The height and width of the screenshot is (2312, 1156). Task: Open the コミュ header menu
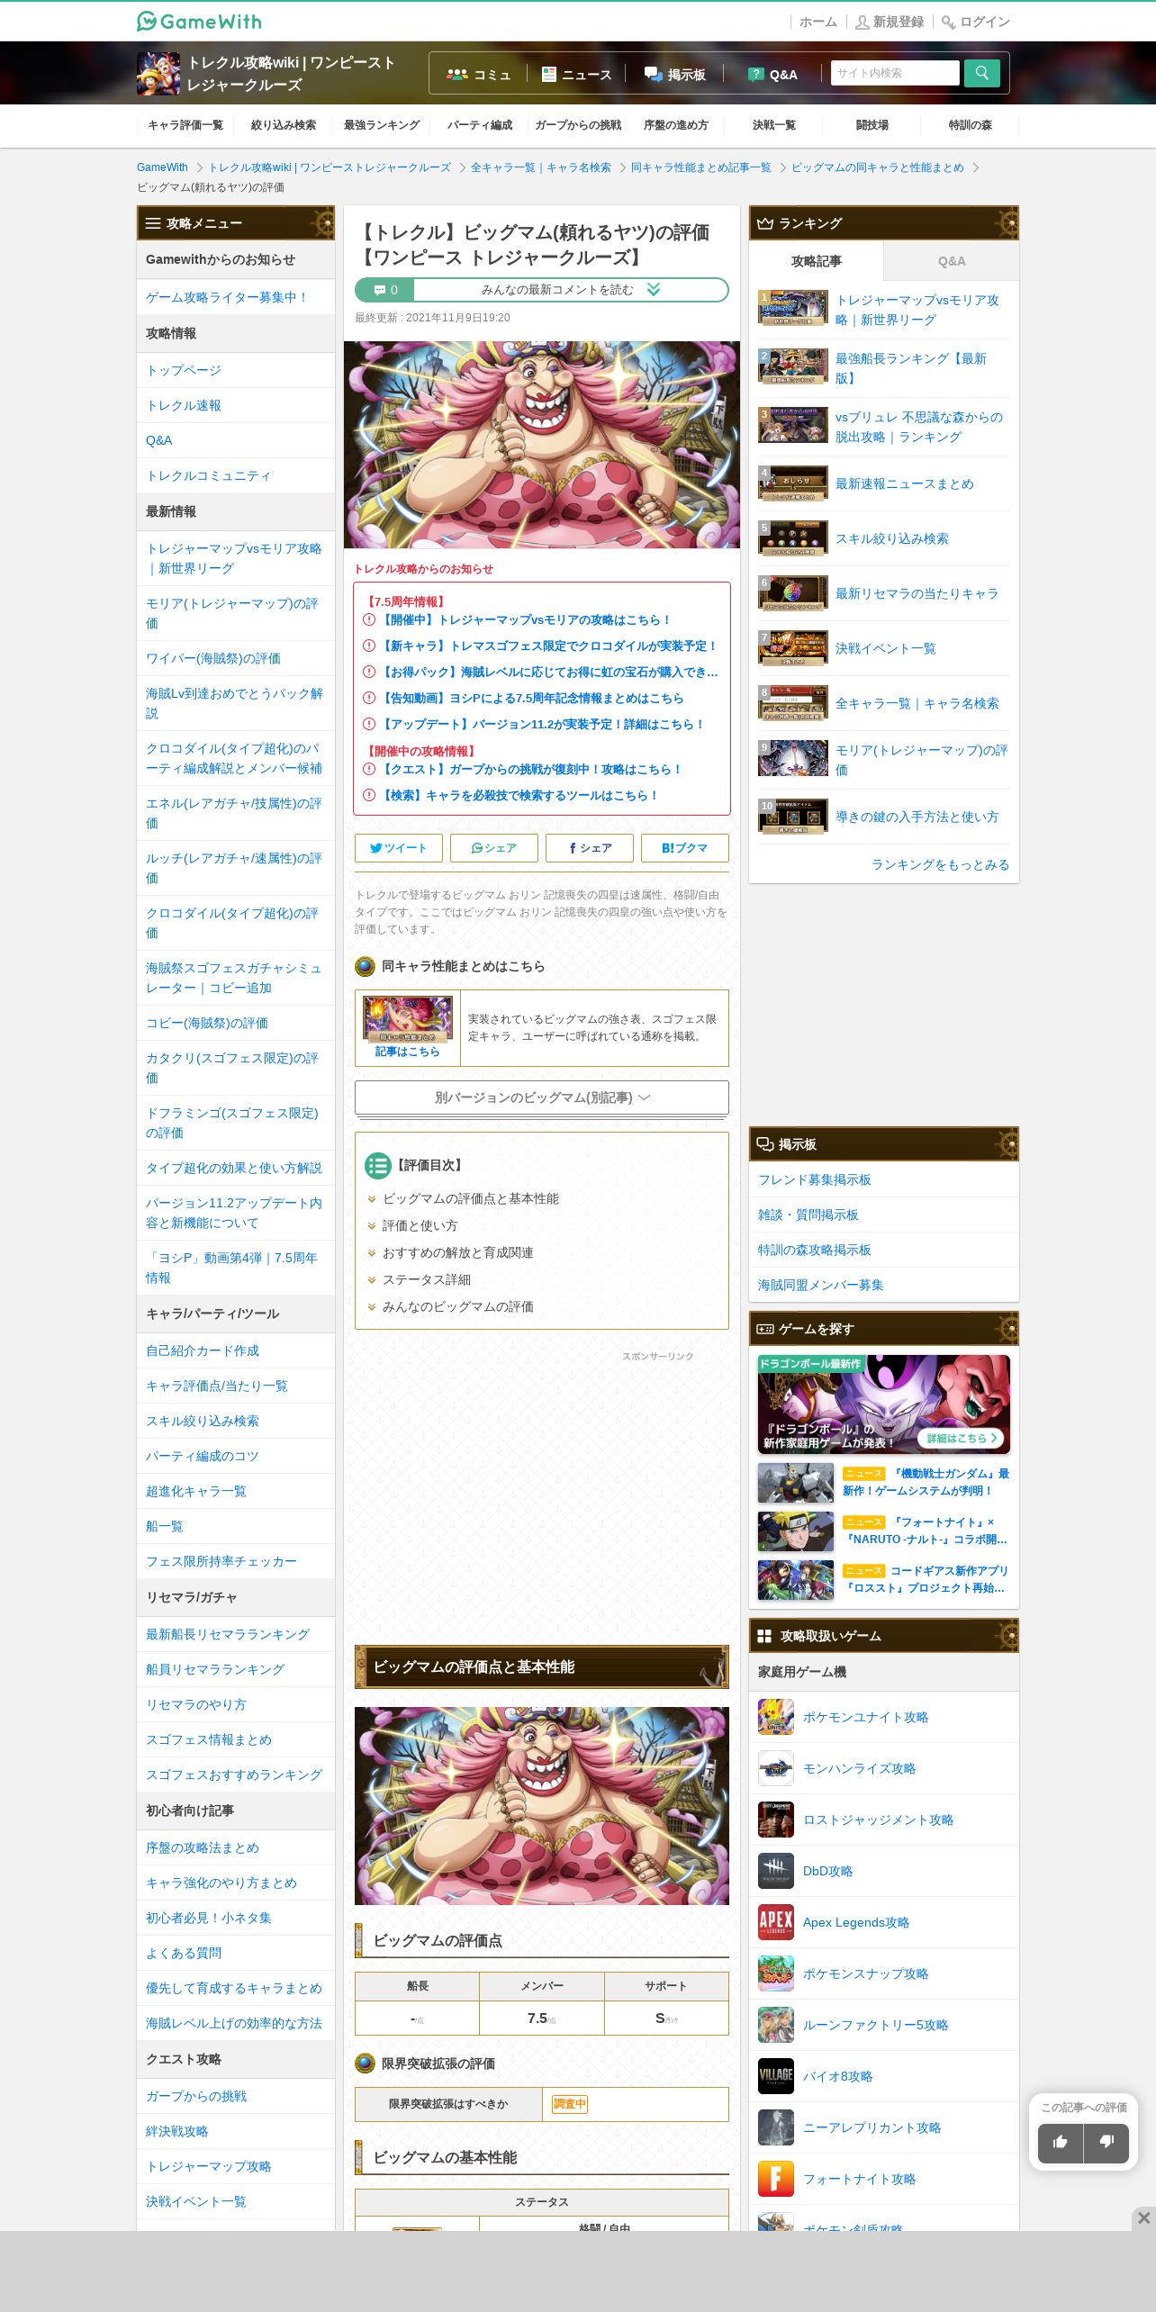coord(478,74)
